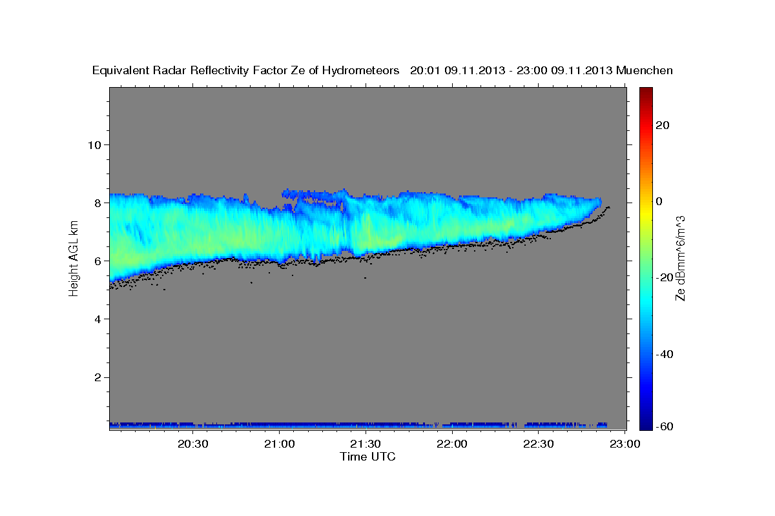The width and height of the screenshot is (775, 516).
Task: Click the dark red top of the colorbar
Action: tap(646, 92)
